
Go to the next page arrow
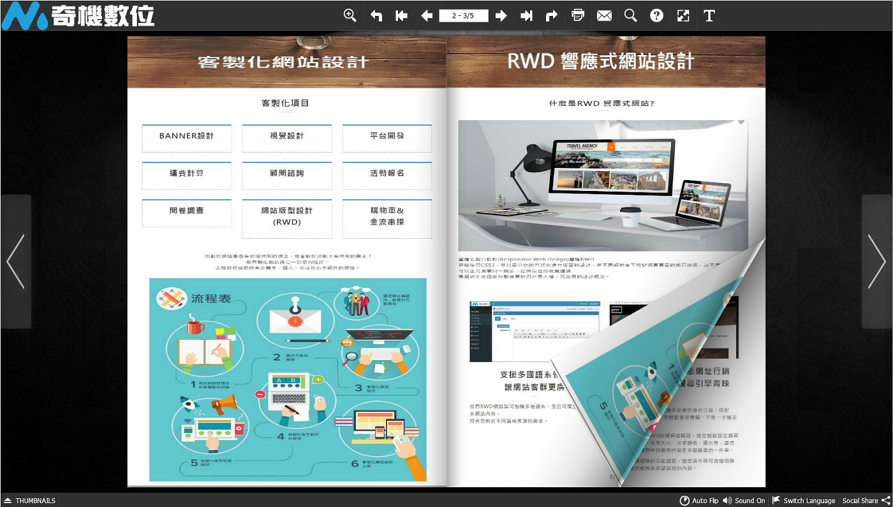(501, 15)
